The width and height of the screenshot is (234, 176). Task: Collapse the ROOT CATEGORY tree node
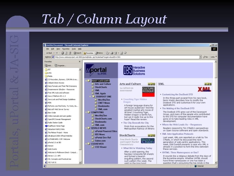86,81
